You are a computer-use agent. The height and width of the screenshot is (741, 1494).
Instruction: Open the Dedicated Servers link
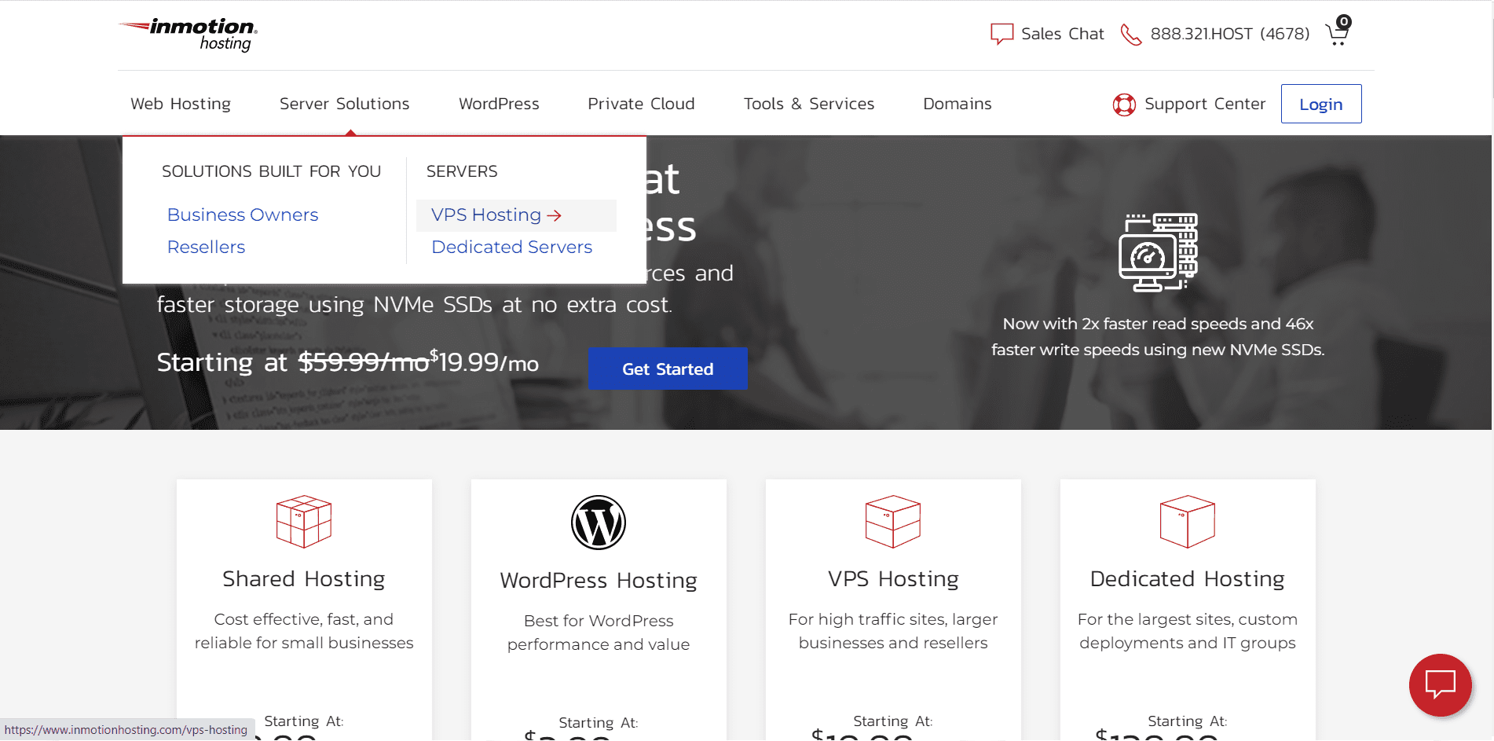pyautogui.click(x=511, y=247)
